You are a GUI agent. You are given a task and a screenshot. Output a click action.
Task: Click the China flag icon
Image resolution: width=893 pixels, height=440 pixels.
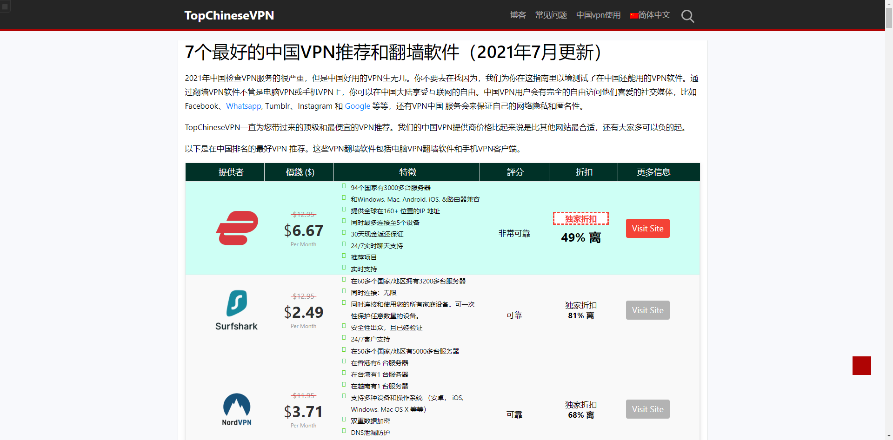[634, 15]
